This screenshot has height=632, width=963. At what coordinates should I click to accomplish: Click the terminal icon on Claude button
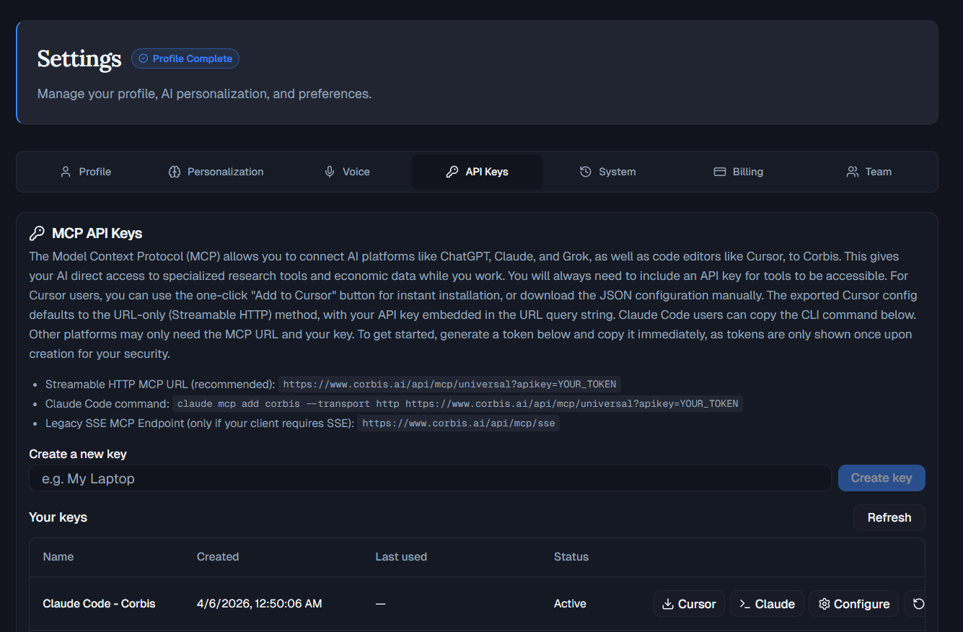[745, 604]
